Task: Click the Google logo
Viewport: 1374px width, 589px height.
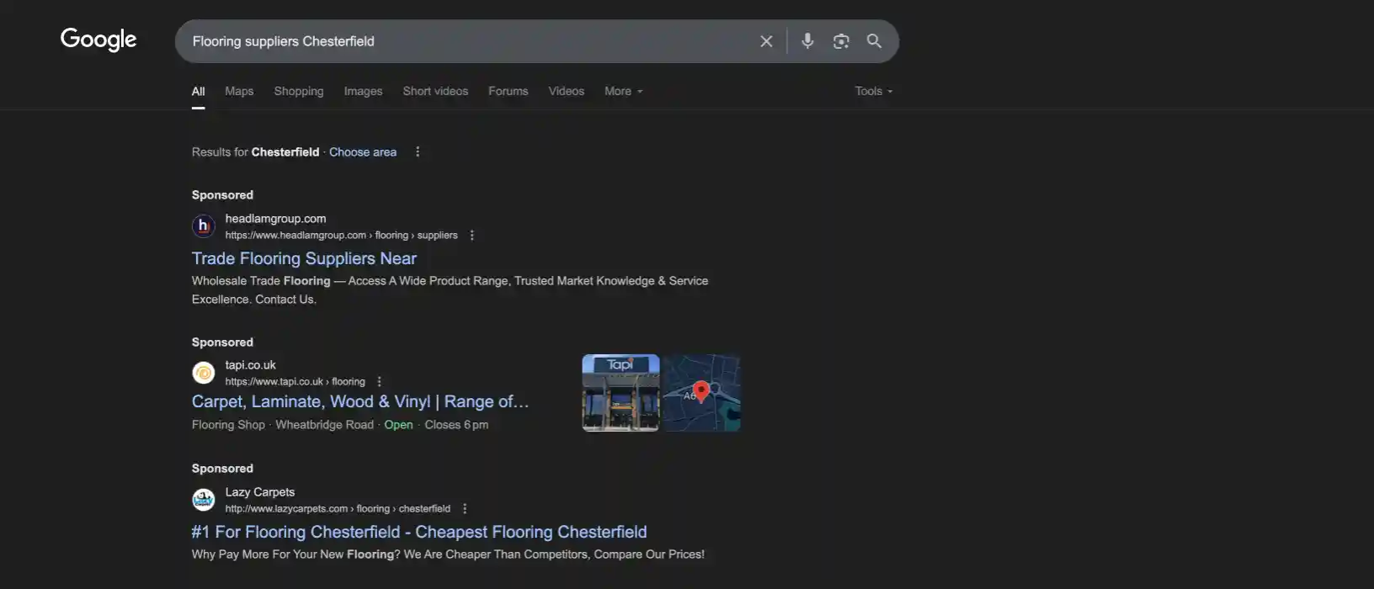Action: [x=99, y=40]
